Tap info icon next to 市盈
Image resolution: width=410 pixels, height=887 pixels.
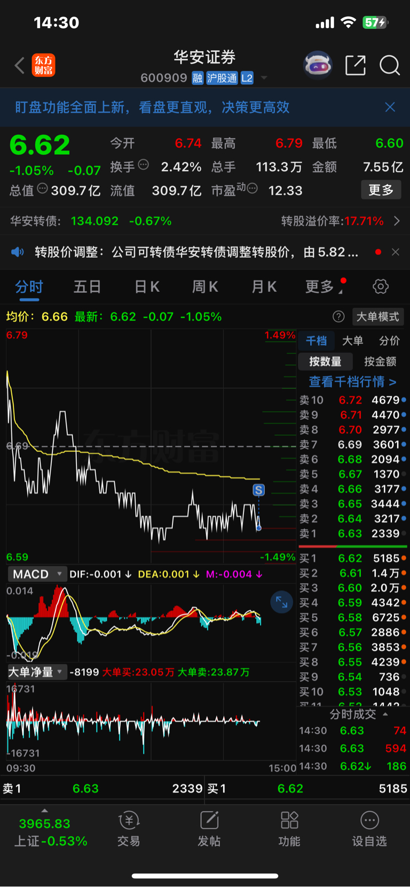253,188
